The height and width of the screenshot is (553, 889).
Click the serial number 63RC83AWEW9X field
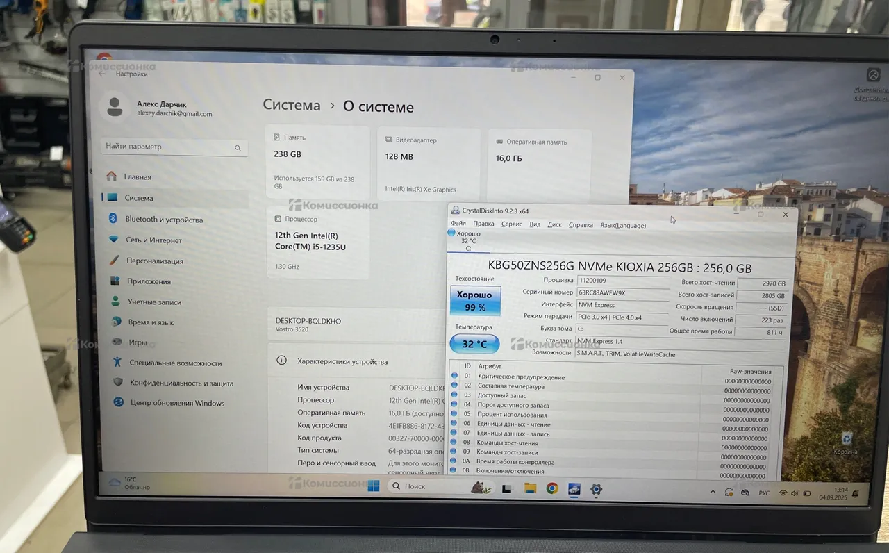623,292
